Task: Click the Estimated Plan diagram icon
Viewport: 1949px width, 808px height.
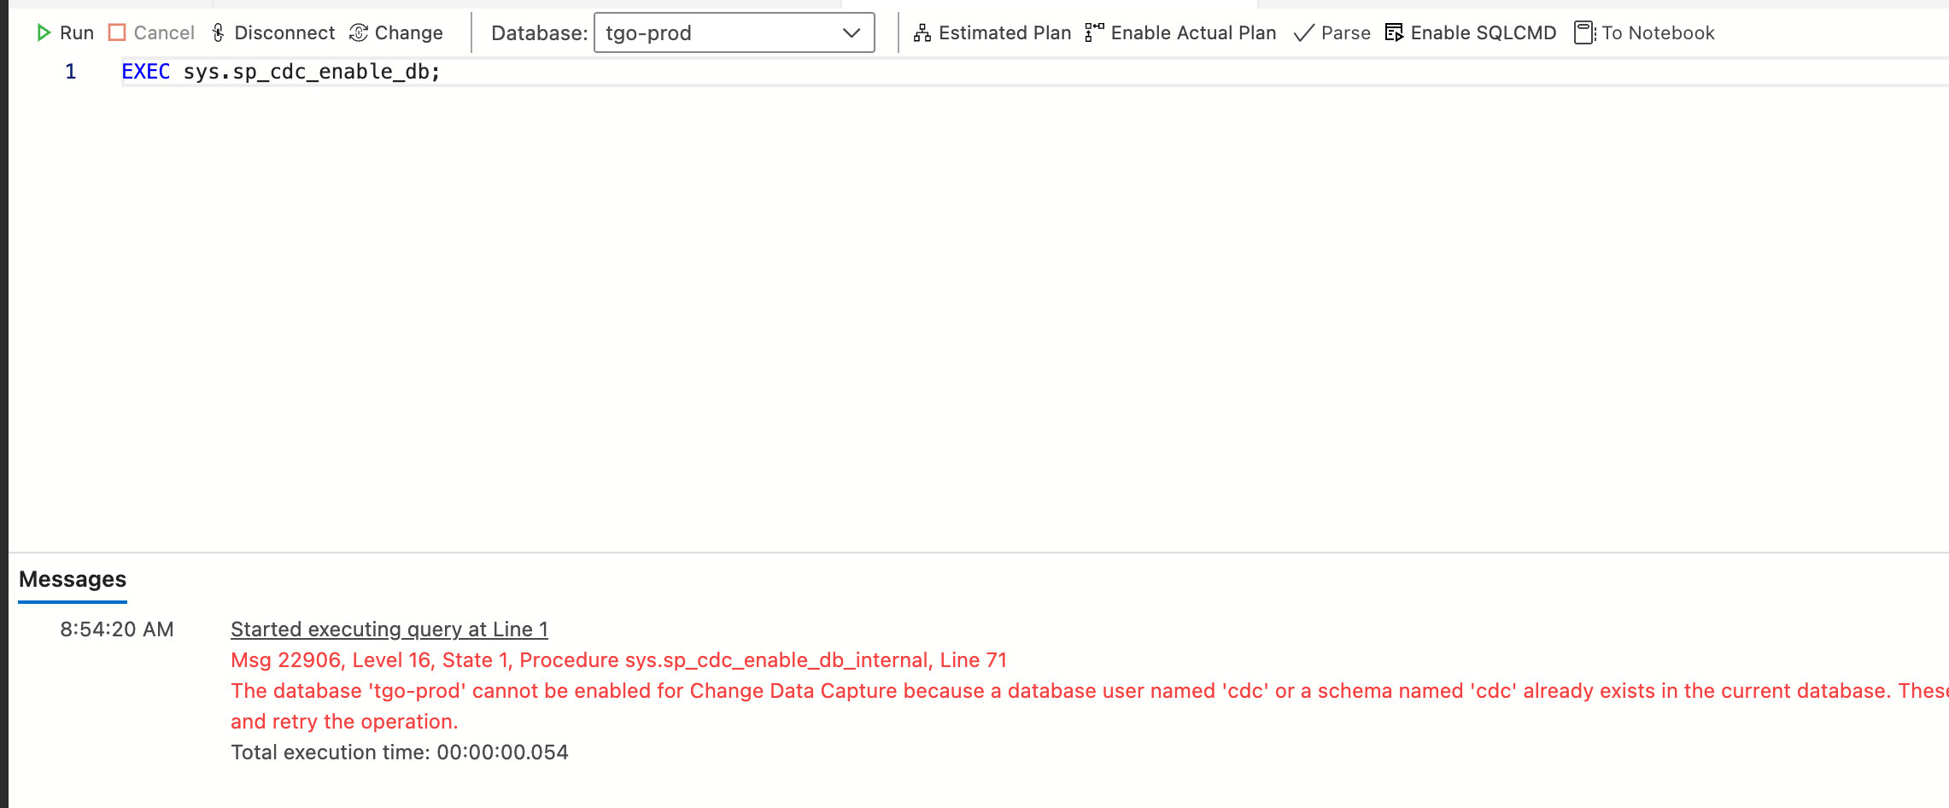Action: click(x=922, y=32)
